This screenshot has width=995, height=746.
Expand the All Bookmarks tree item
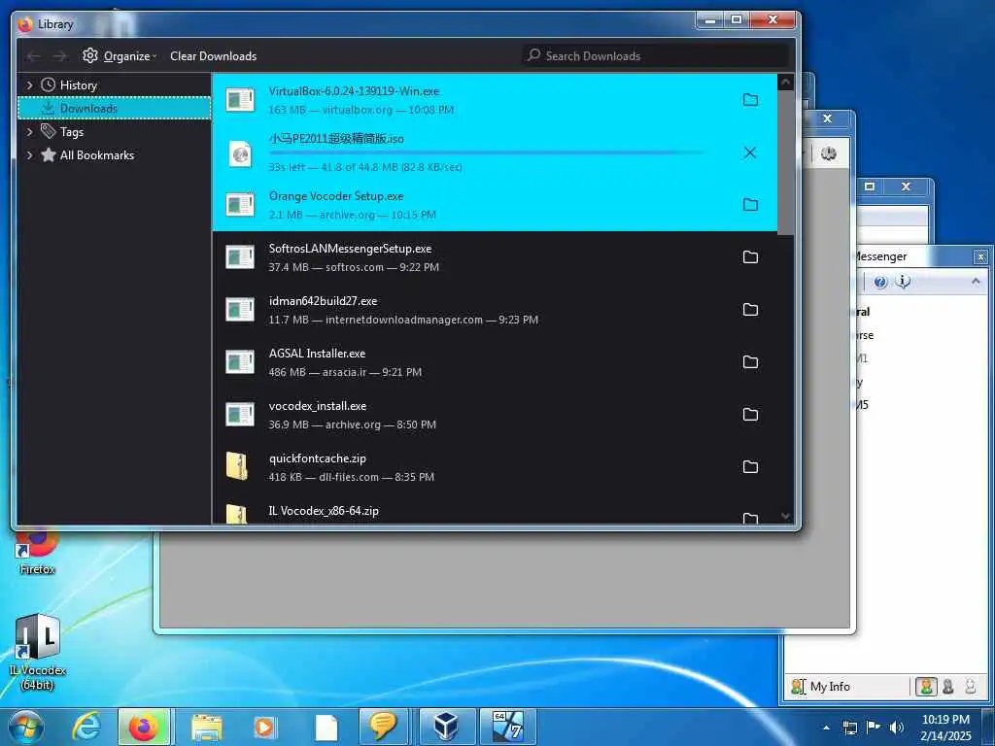(x=30, y=155)
